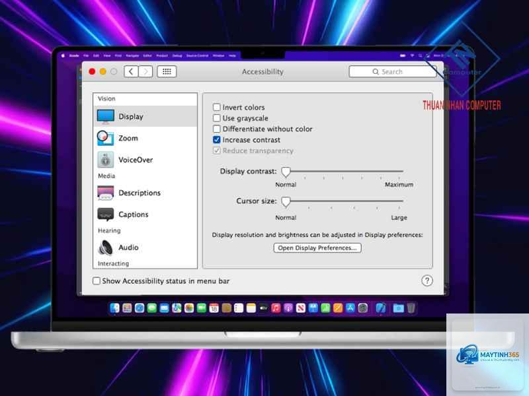Open the Downloads folder in the Dock

399,308
